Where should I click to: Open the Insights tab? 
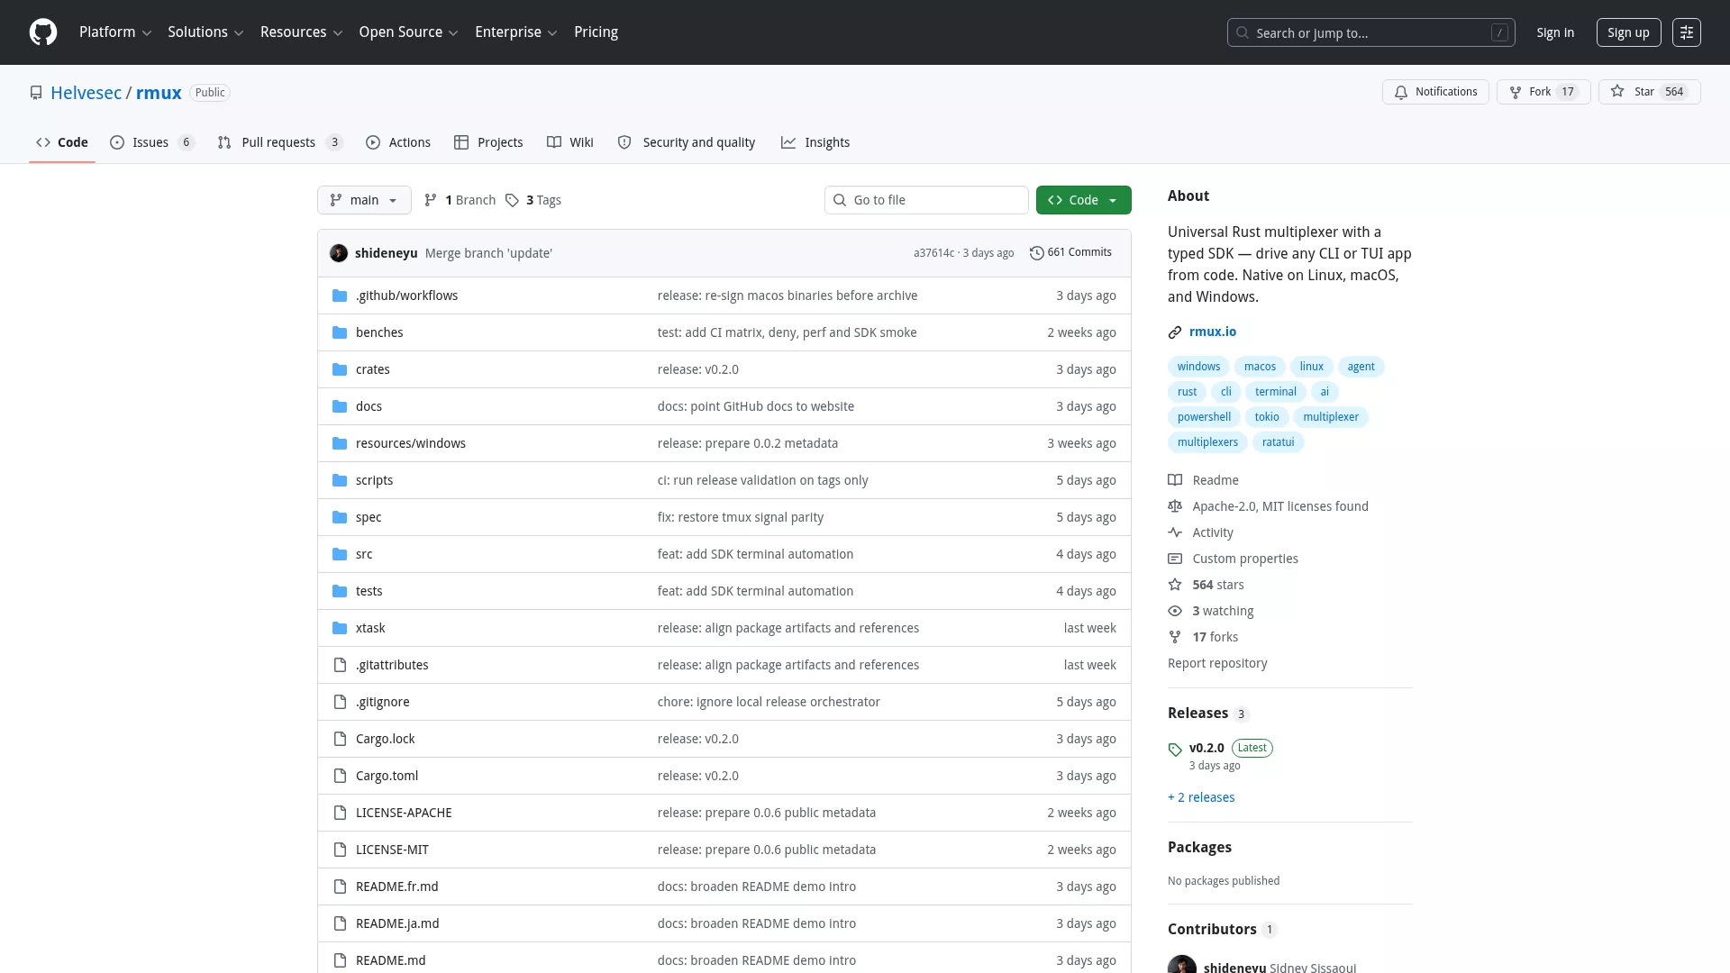click(815, 142)
